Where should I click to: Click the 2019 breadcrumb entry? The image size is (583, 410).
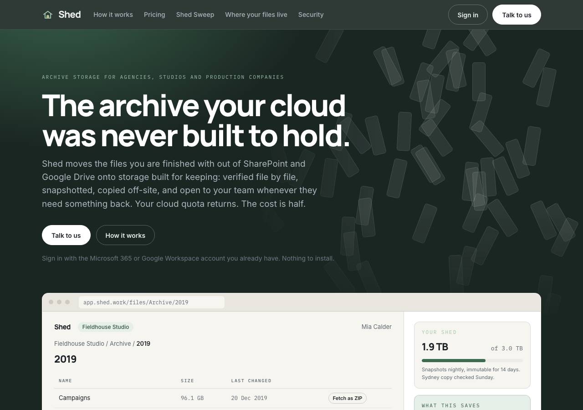pos(143,343)
